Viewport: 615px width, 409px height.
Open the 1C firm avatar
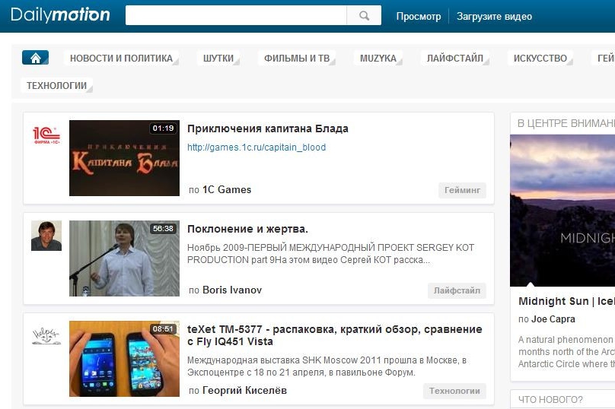[46, 135]
